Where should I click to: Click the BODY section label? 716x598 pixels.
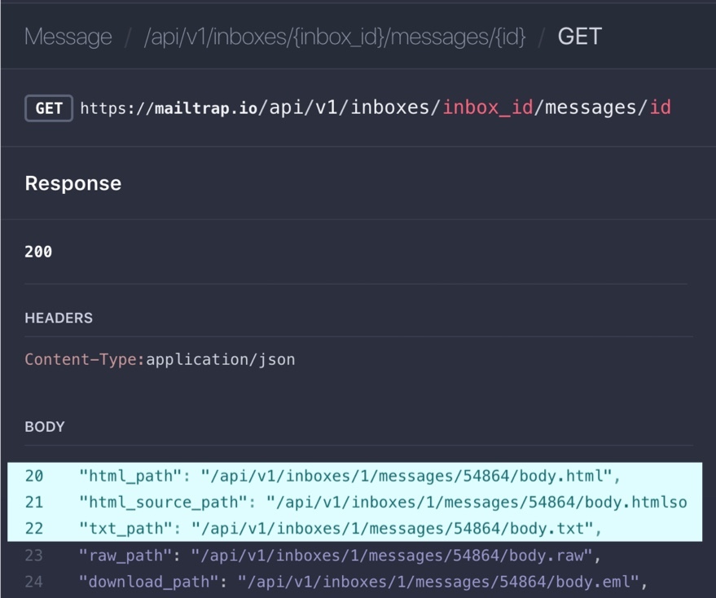click(45, 427)
